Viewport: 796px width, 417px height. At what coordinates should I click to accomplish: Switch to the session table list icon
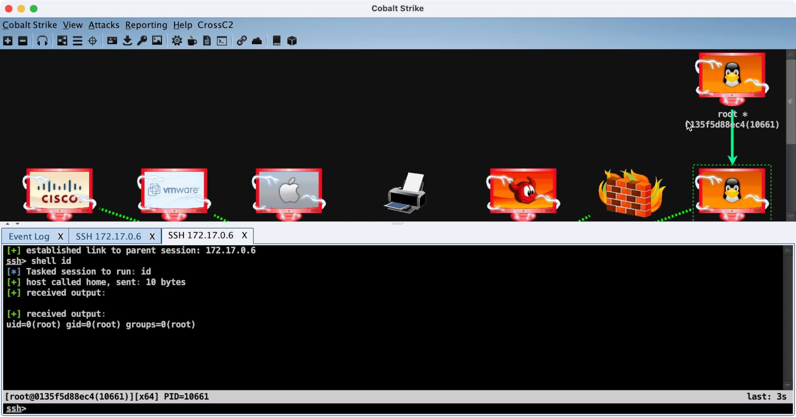click(77, 41)
